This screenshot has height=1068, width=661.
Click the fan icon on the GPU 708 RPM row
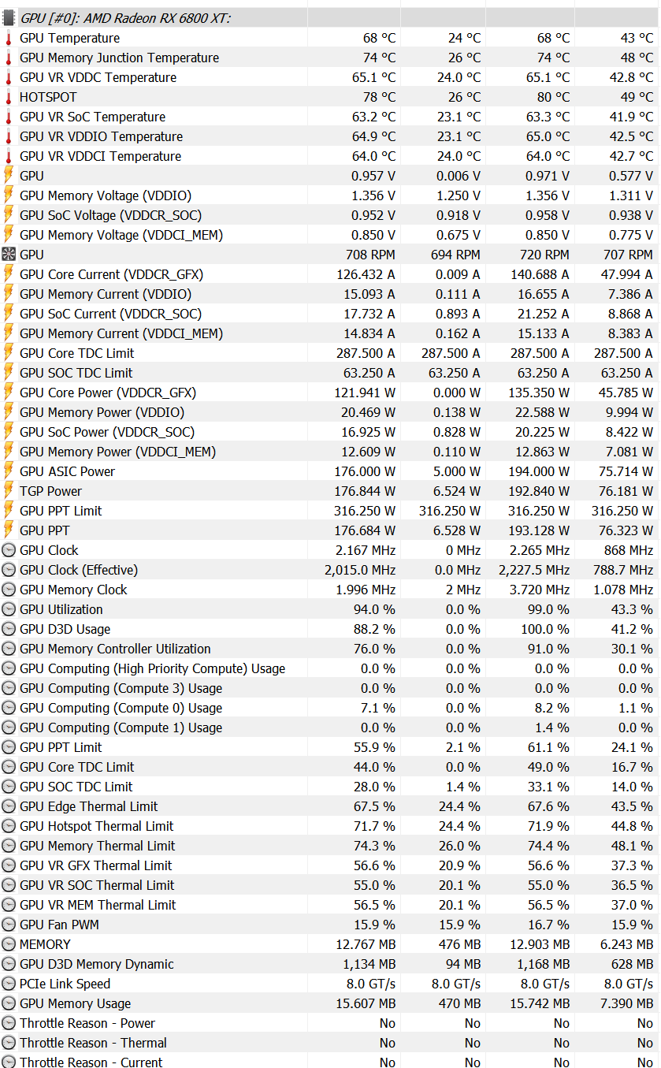(9, 255)
